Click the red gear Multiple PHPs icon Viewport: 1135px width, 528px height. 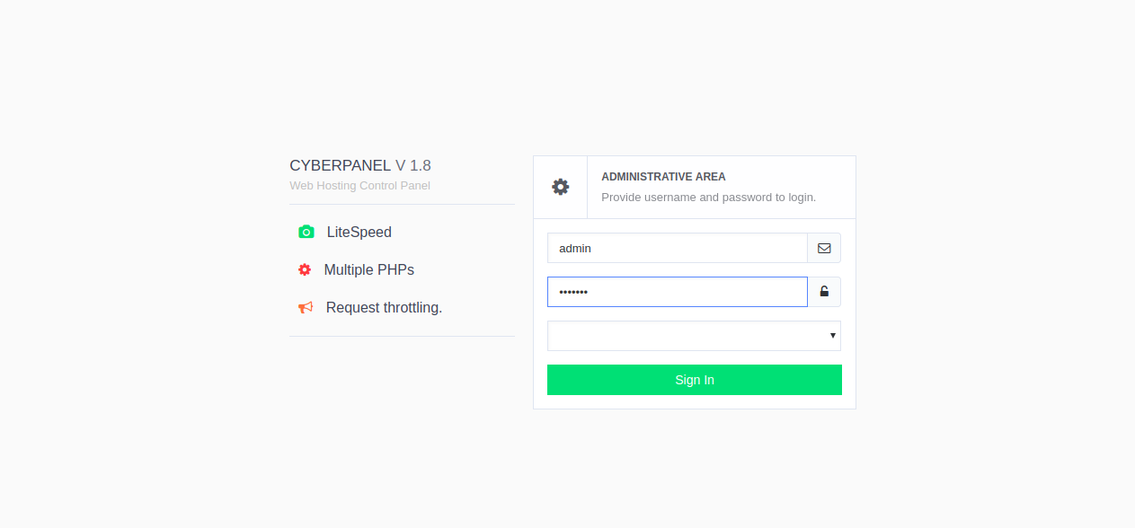[305, 269]
